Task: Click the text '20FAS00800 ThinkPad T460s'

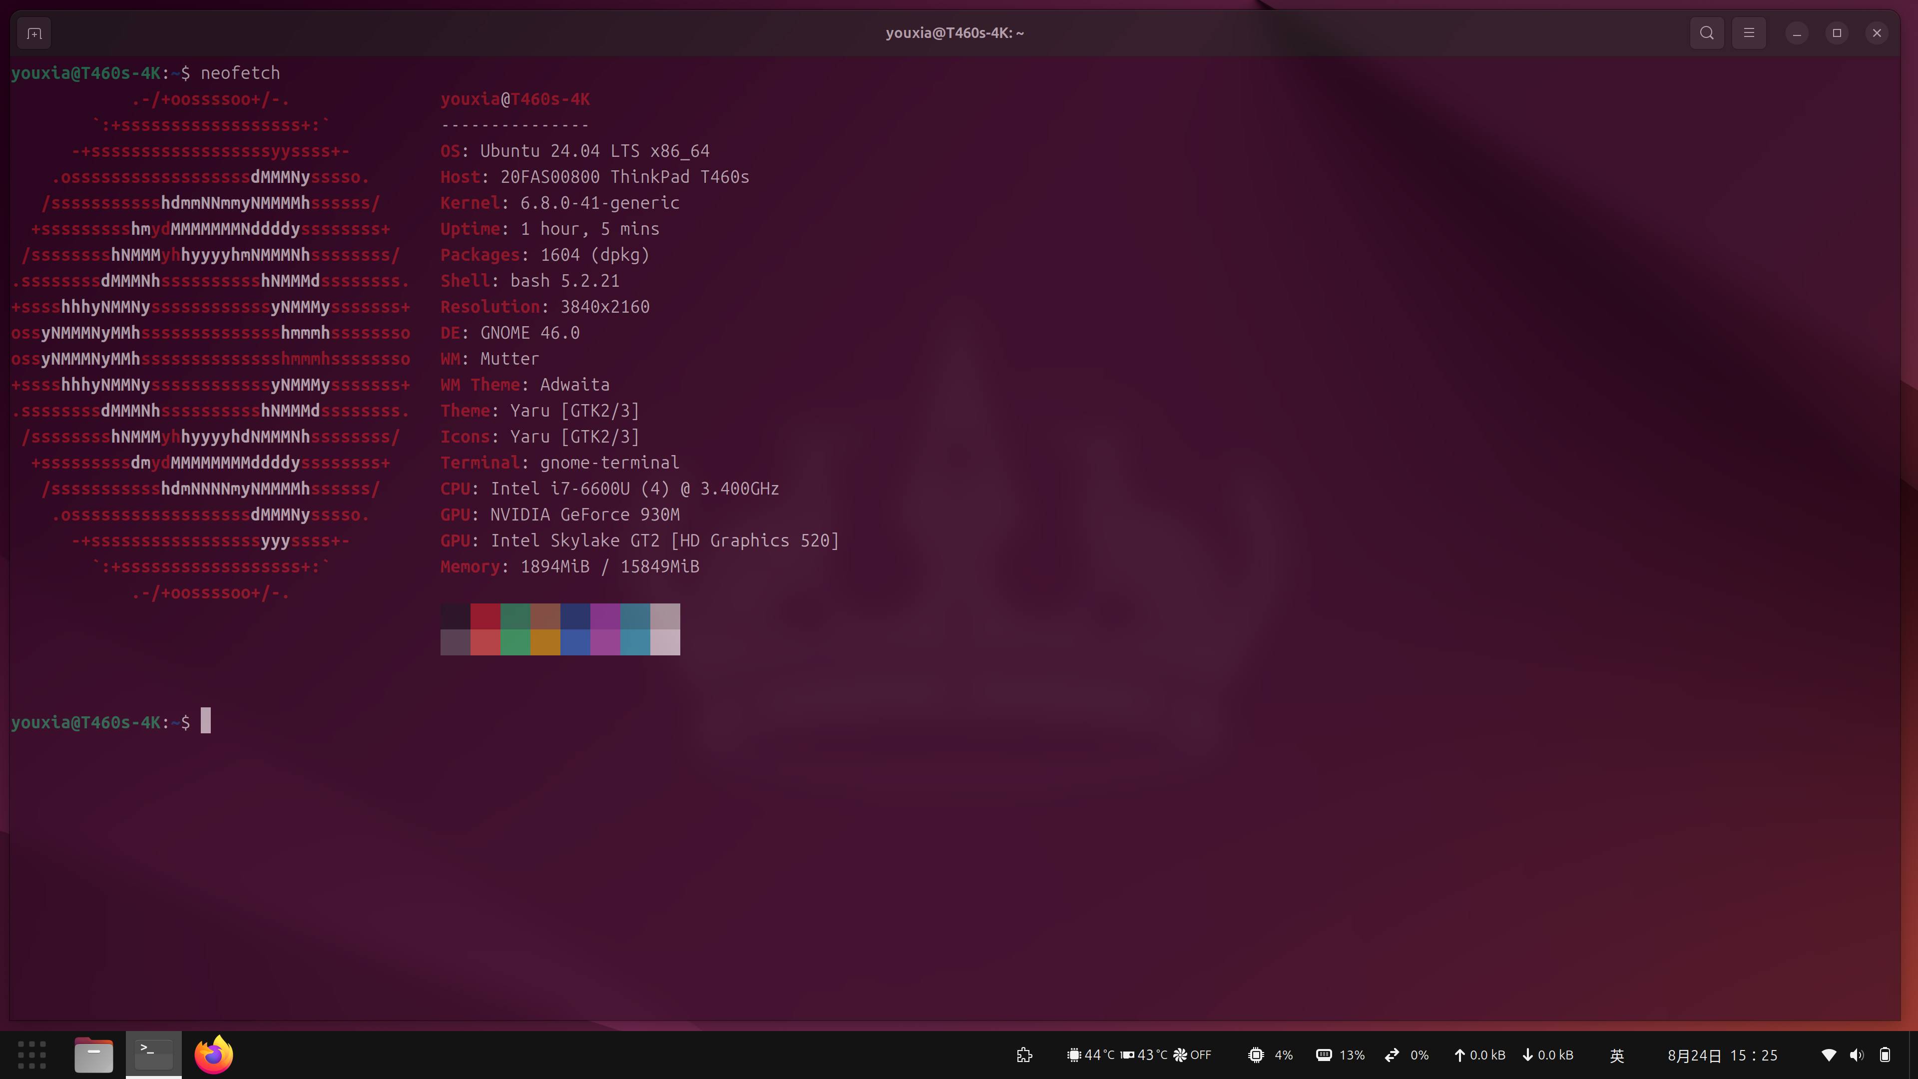Action: [625, 177]
